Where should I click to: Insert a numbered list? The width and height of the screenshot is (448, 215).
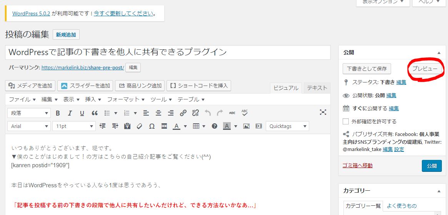(x=127, y=113)
